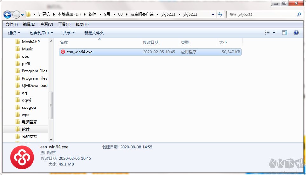This screenshot has width=306, height=175.
Task: Sort by the 类型 column header
Action: coord(185,42)
